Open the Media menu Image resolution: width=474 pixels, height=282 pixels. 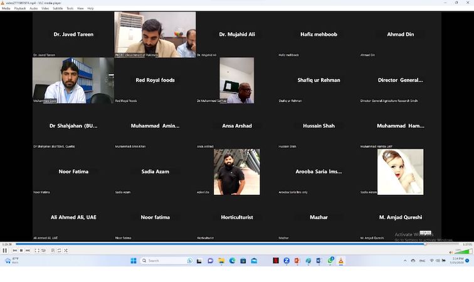pos(6,8)
